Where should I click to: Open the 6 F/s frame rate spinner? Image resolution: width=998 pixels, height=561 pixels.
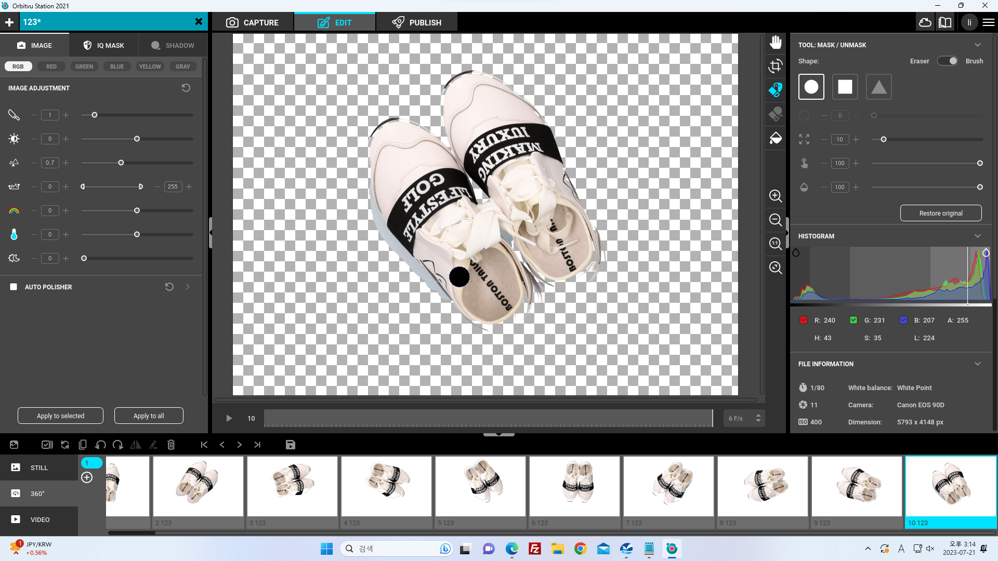click(x=758, y=418)
